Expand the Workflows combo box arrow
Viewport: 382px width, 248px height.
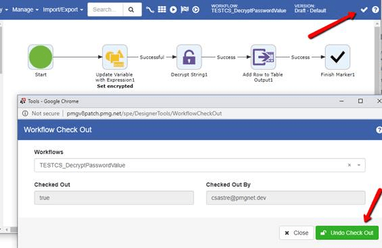point(359,165)
